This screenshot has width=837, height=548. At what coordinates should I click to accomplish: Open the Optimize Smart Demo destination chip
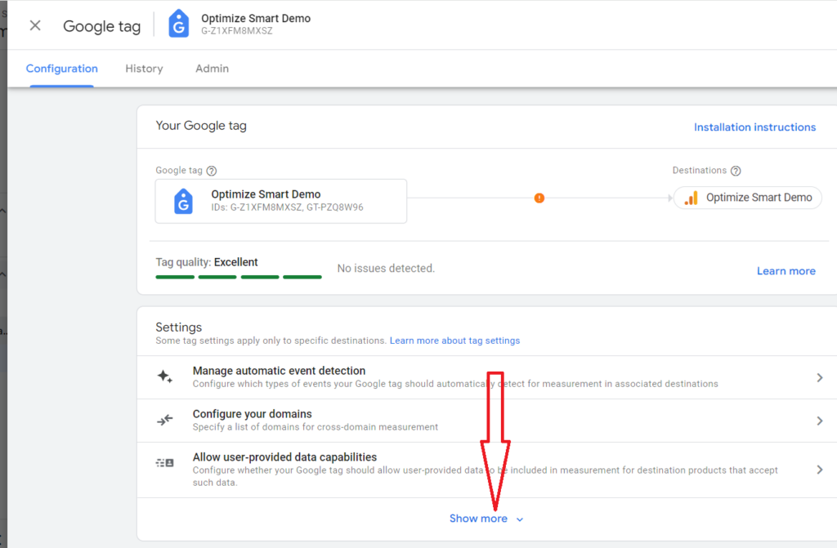tap(747, 198)
